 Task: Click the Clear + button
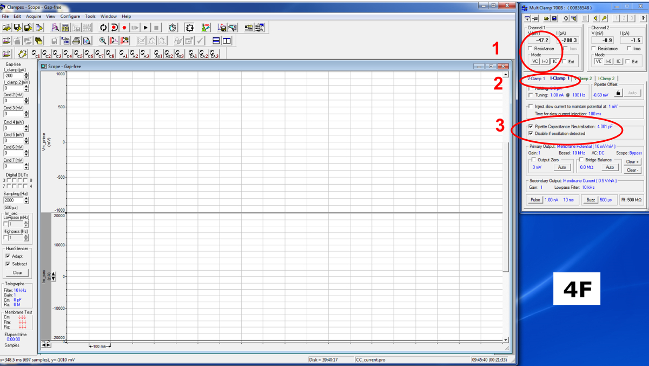coord(633,161)
